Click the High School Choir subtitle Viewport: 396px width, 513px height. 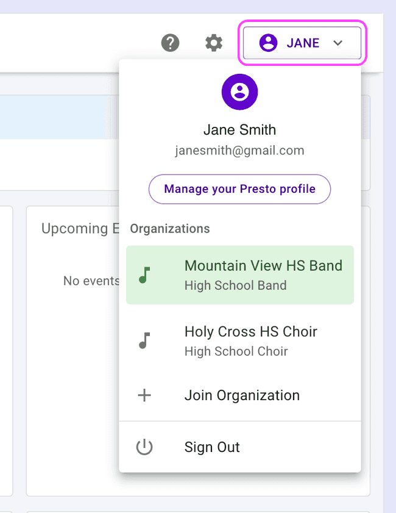(x=236, y=351)
